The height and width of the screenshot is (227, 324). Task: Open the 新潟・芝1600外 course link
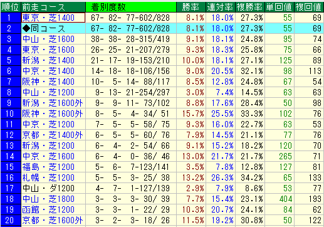click(53, 103)
